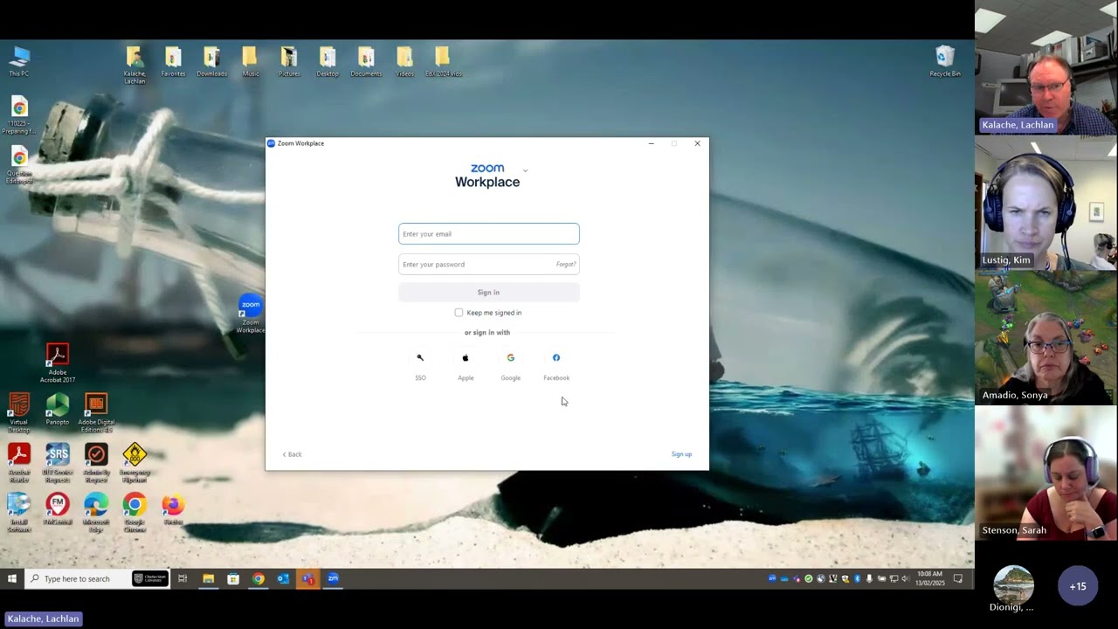This screenshot has height=629, width=1118.
Task: Expand dropdown arrow beside Zoom Workplace logo
Action: pos(525,170)
